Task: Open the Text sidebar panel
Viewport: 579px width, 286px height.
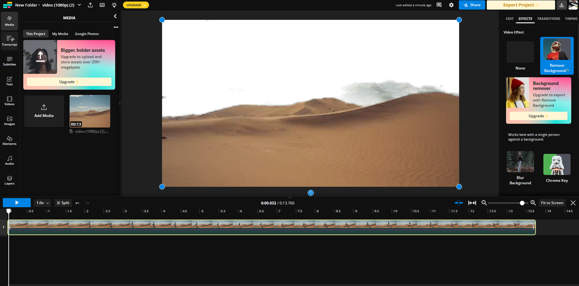Action: click(9, 81)
